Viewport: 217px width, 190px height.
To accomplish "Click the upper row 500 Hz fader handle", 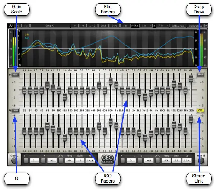I will click(x=99, y=85).
